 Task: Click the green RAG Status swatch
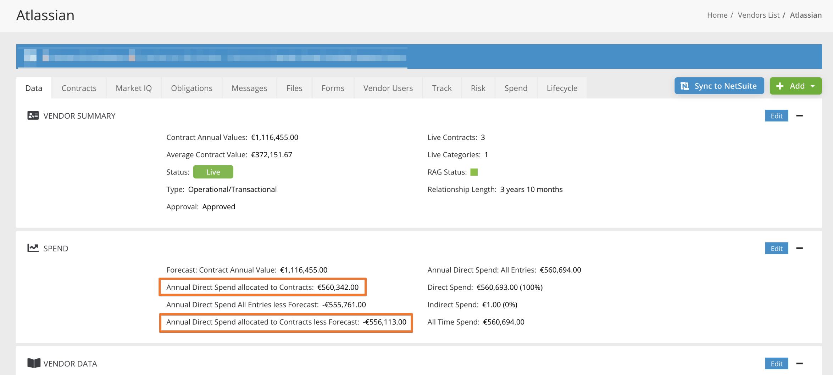pyautogui.click(x=474, y=172)
